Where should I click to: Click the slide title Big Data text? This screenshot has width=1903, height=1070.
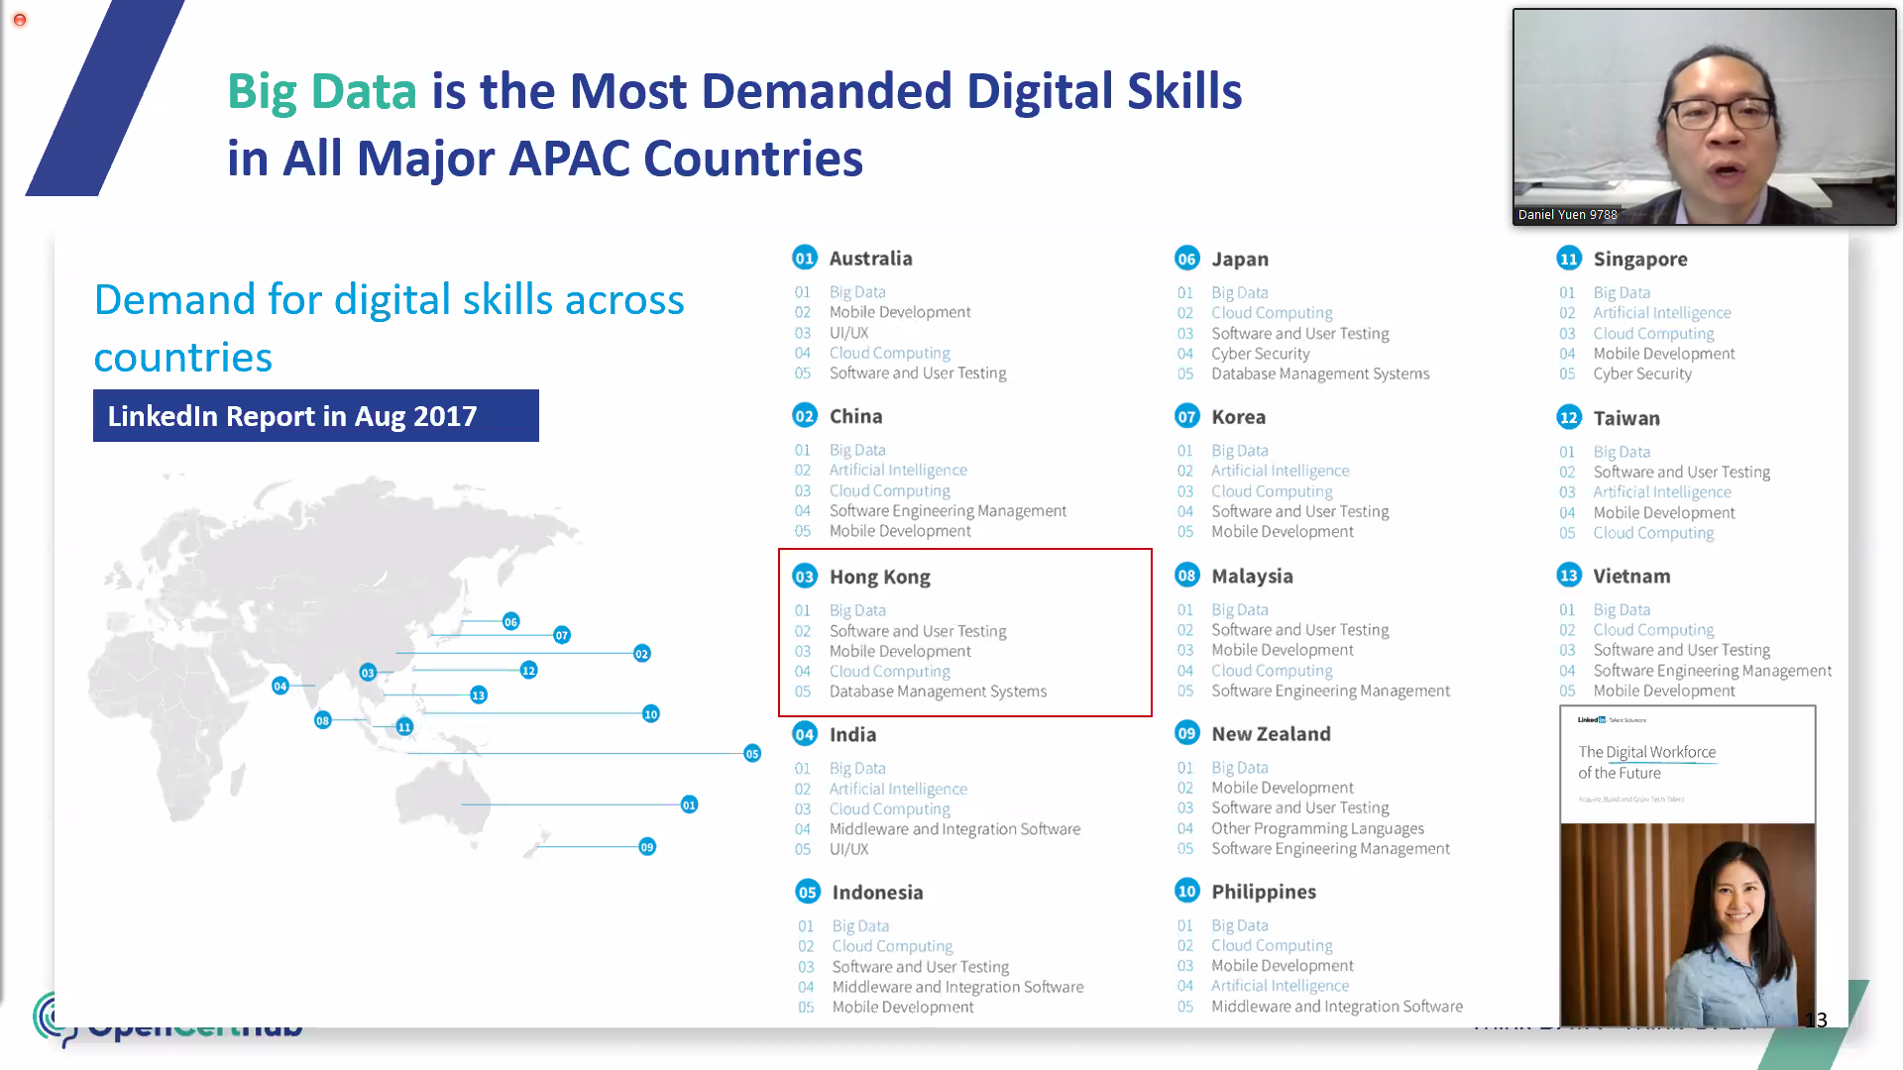[x=322, y=92]
